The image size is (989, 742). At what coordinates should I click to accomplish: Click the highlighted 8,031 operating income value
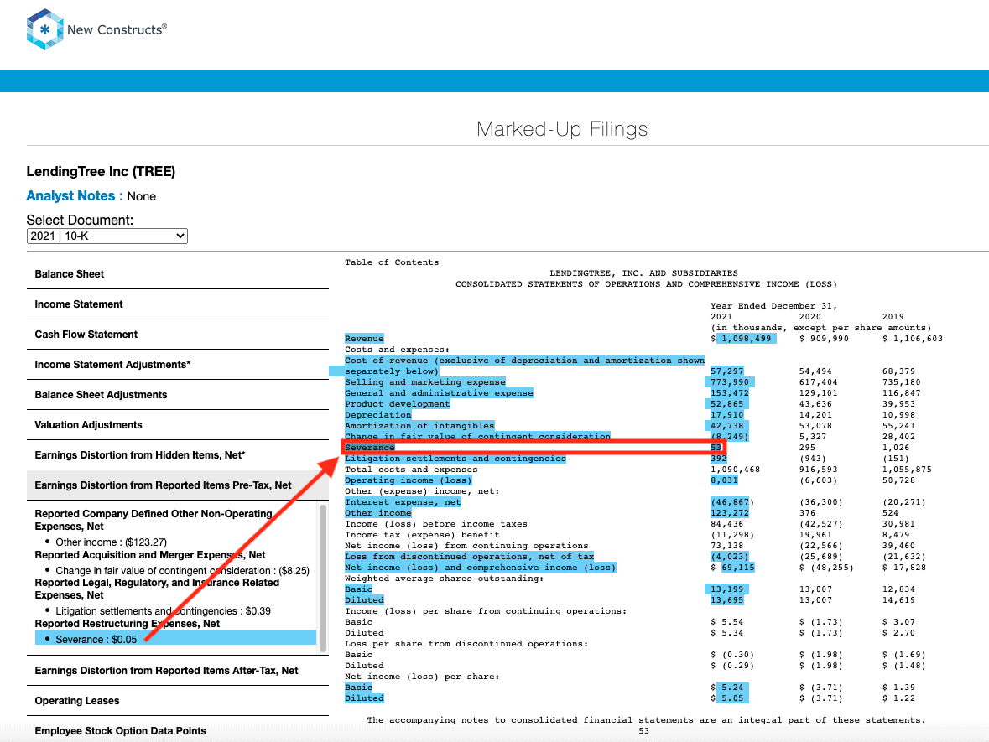[x=724, y=480]
